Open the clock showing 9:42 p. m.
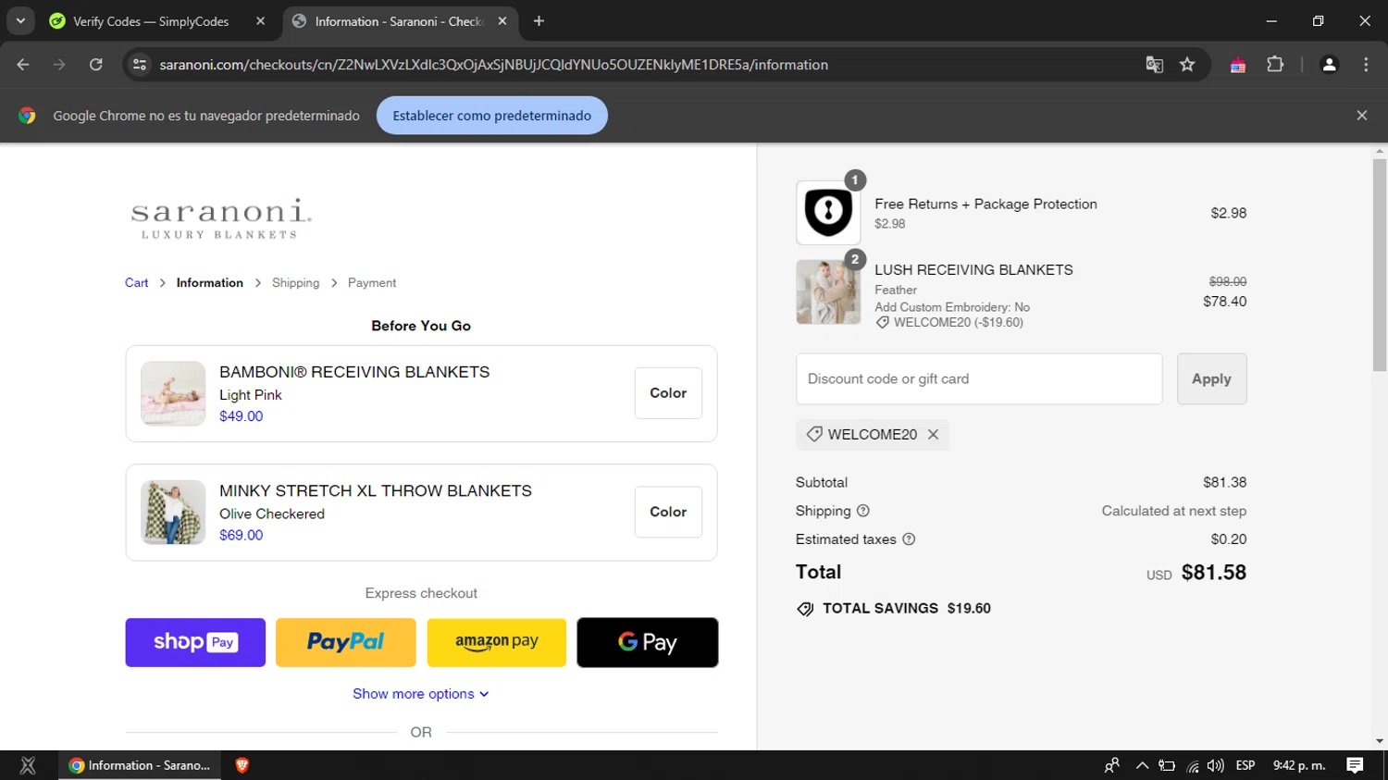 (1299, 765)
